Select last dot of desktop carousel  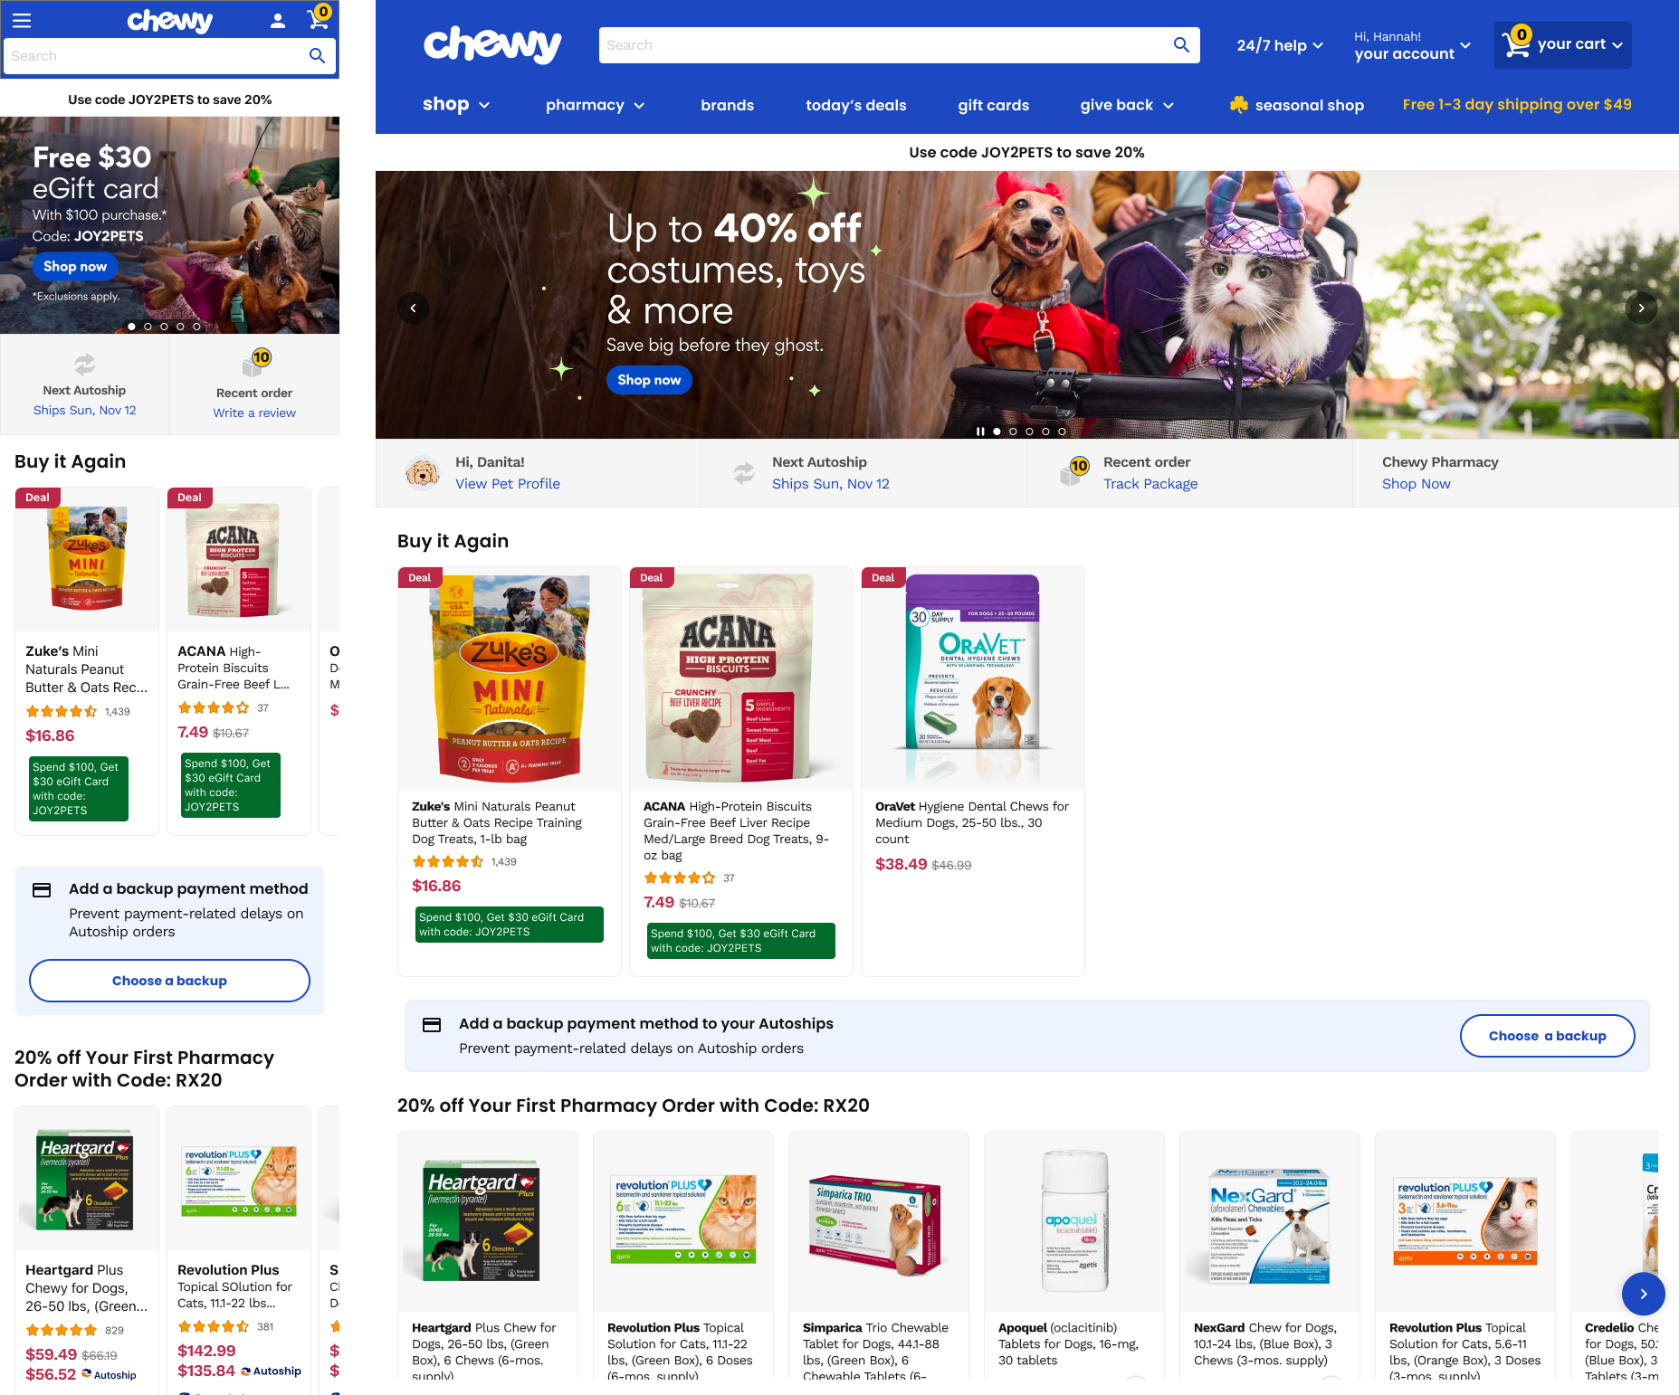tap(1062, 432)
